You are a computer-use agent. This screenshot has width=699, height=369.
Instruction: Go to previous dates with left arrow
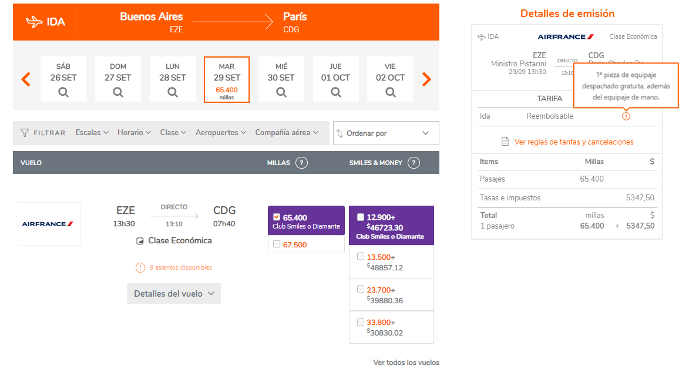click(26, 79)
